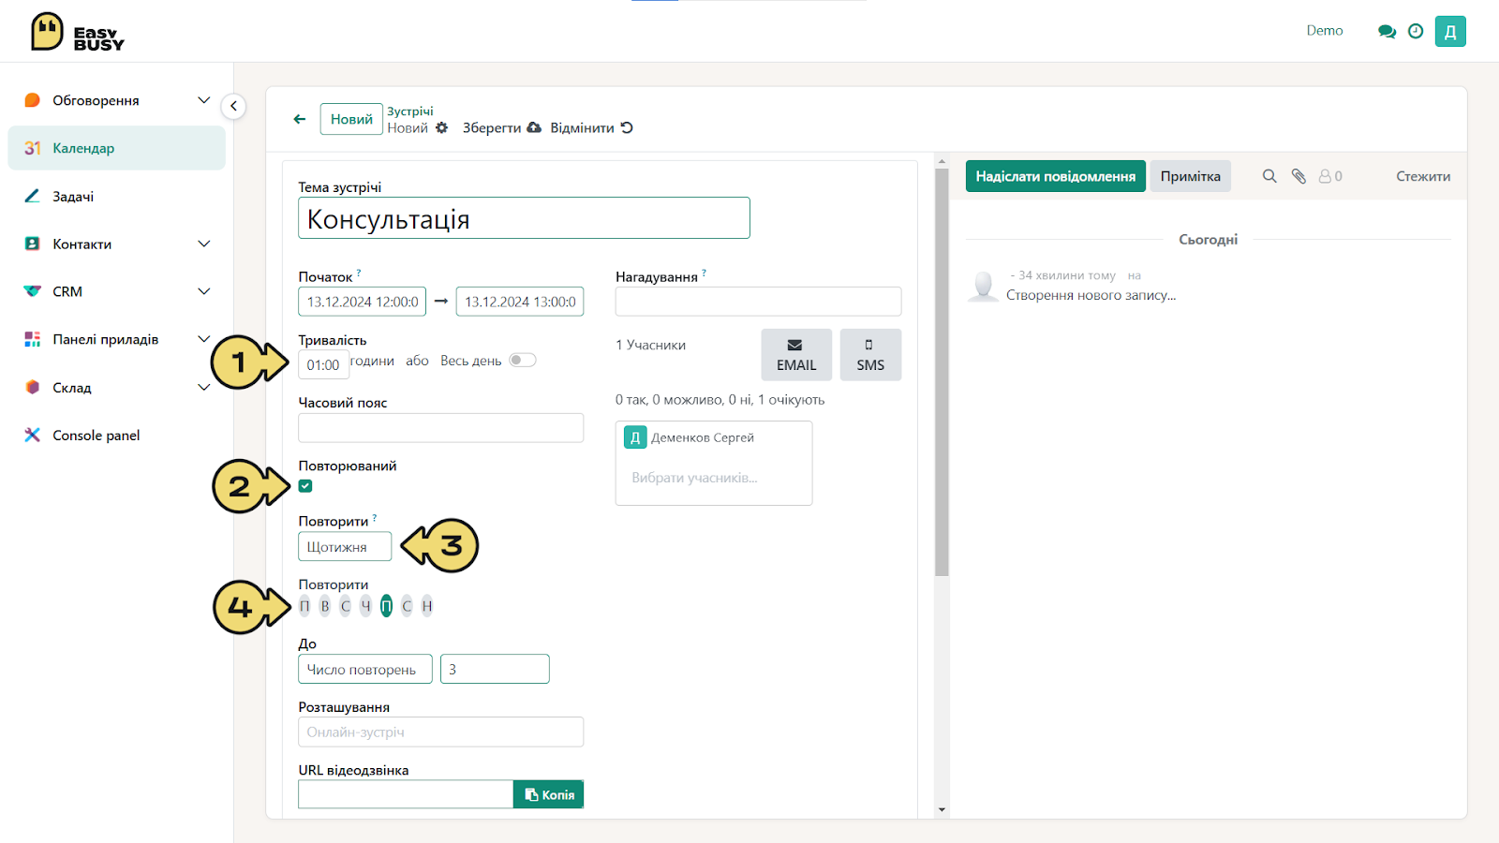Viewport: 1499px width, 843px height.
Task: Expand the Обговорення menu chevron
Action: [x=203, y=100]
